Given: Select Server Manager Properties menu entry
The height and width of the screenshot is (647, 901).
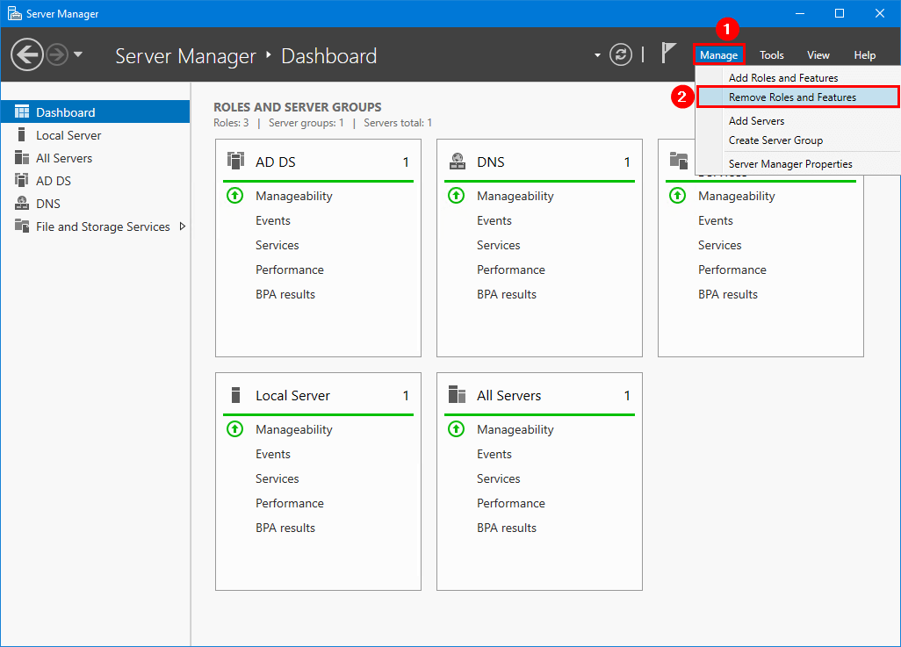Looking at the screenshot, I should 790,164.
